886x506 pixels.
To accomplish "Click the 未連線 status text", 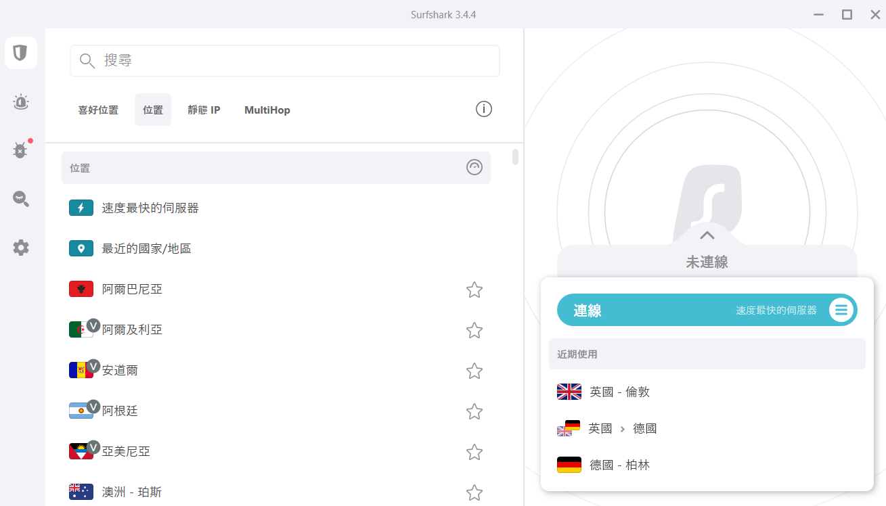I will [707, 262].
